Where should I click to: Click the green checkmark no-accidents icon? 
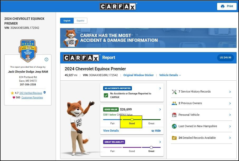106,95
